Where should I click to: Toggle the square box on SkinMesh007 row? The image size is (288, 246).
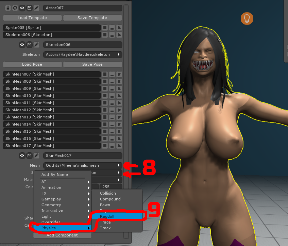tap(105, 74)
